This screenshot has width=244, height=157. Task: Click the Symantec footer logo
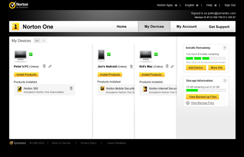pos(18,143)
